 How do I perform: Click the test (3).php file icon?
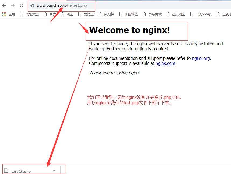6,171
